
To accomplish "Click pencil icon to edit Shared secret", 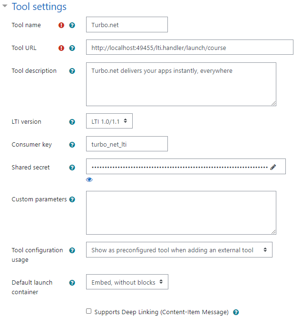I will 273,167.
